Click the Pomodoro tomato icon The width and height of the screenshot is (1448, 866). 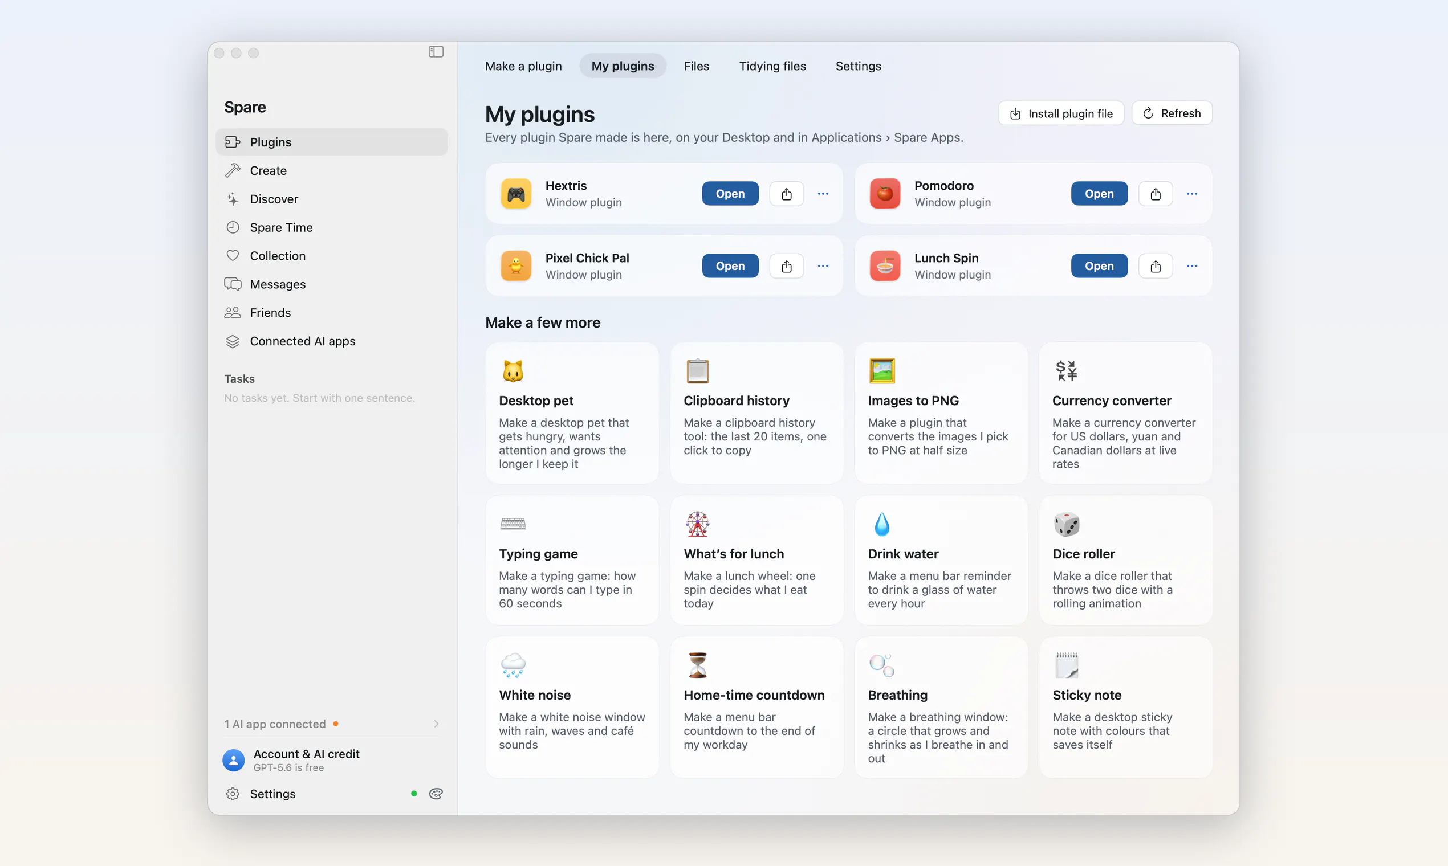pyautogui.click(x=885, y=194)
